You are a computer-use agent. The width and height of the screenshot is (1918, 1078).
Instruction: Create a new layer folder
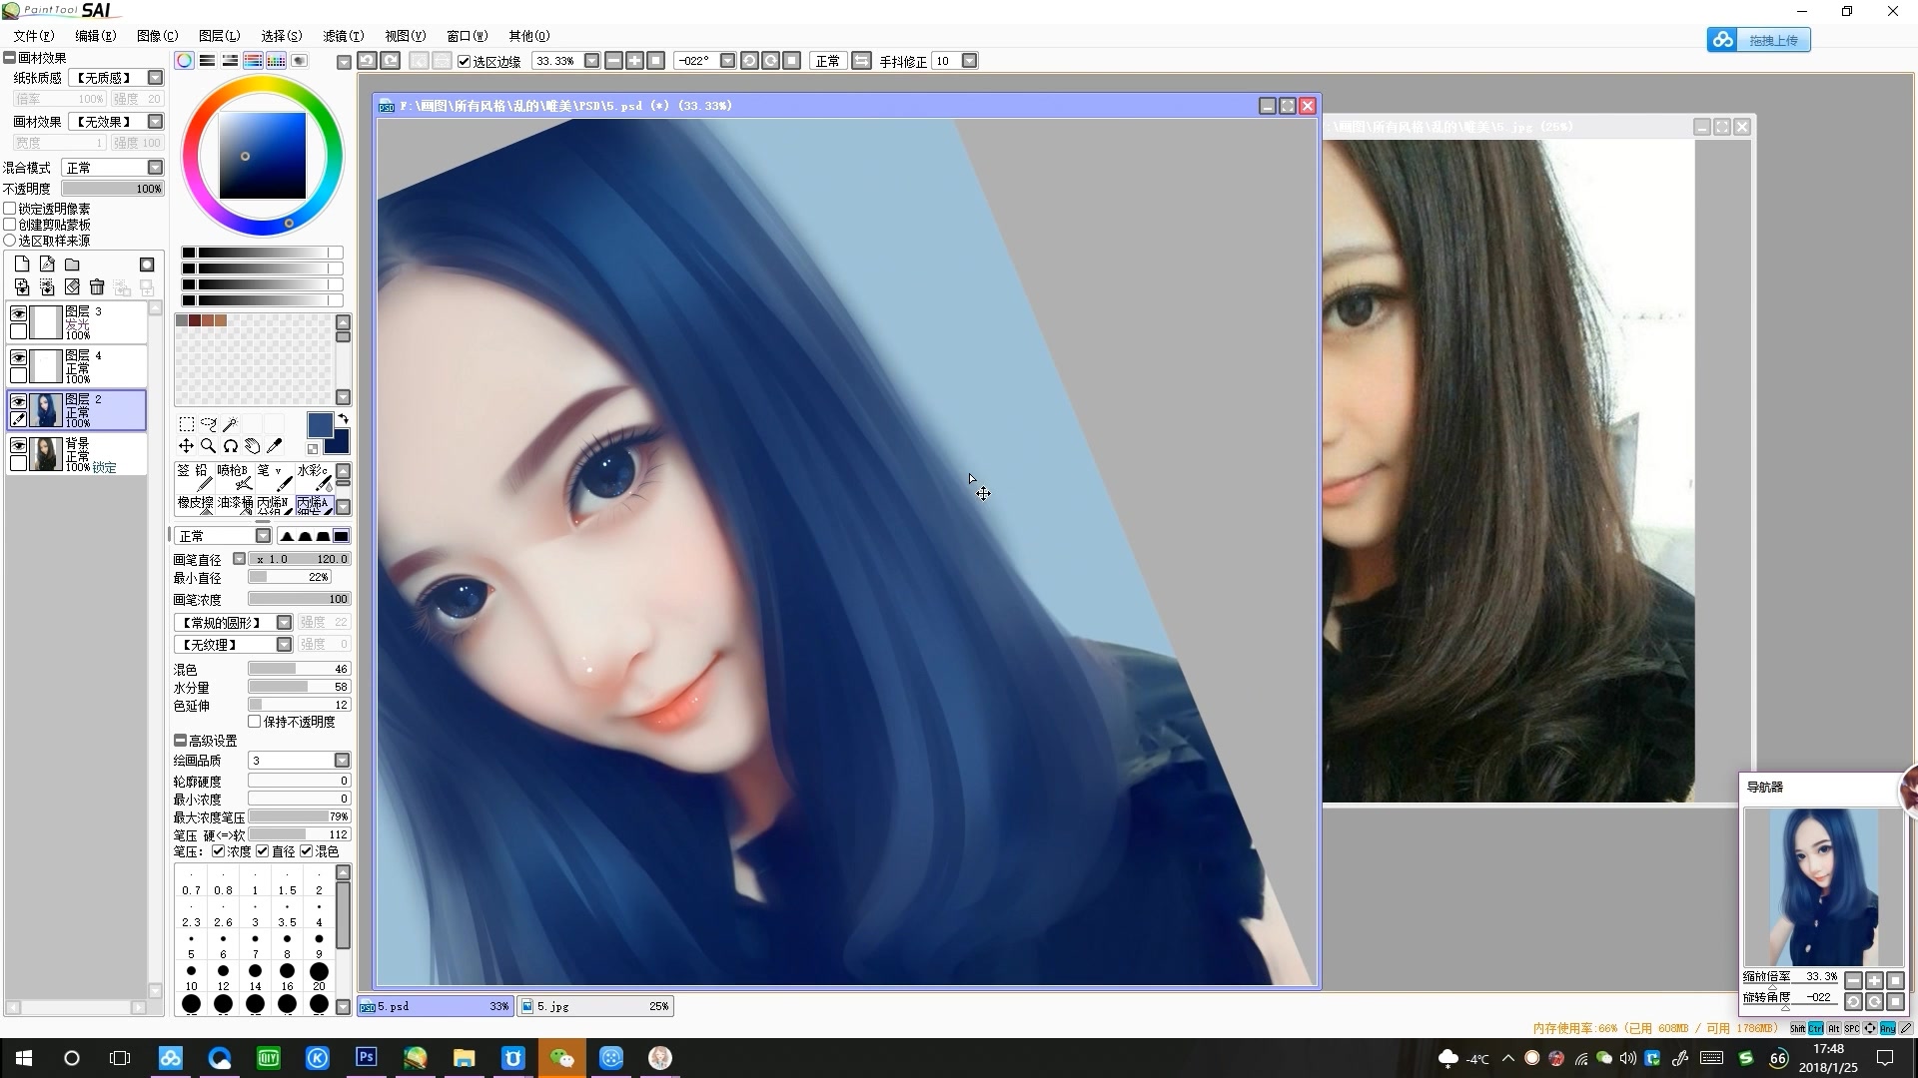tap(72, 265)
